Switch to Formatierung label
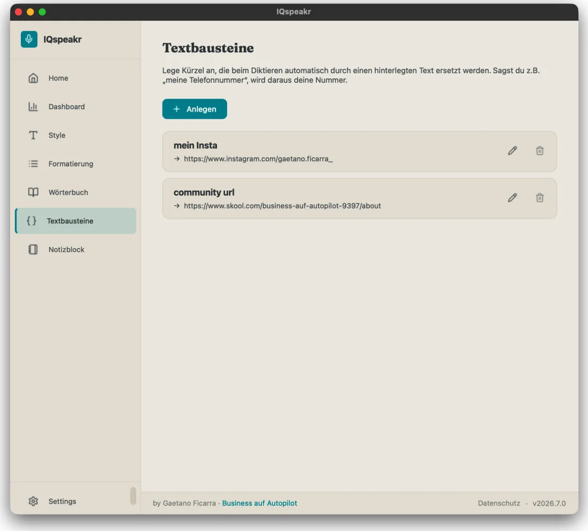 71,164
